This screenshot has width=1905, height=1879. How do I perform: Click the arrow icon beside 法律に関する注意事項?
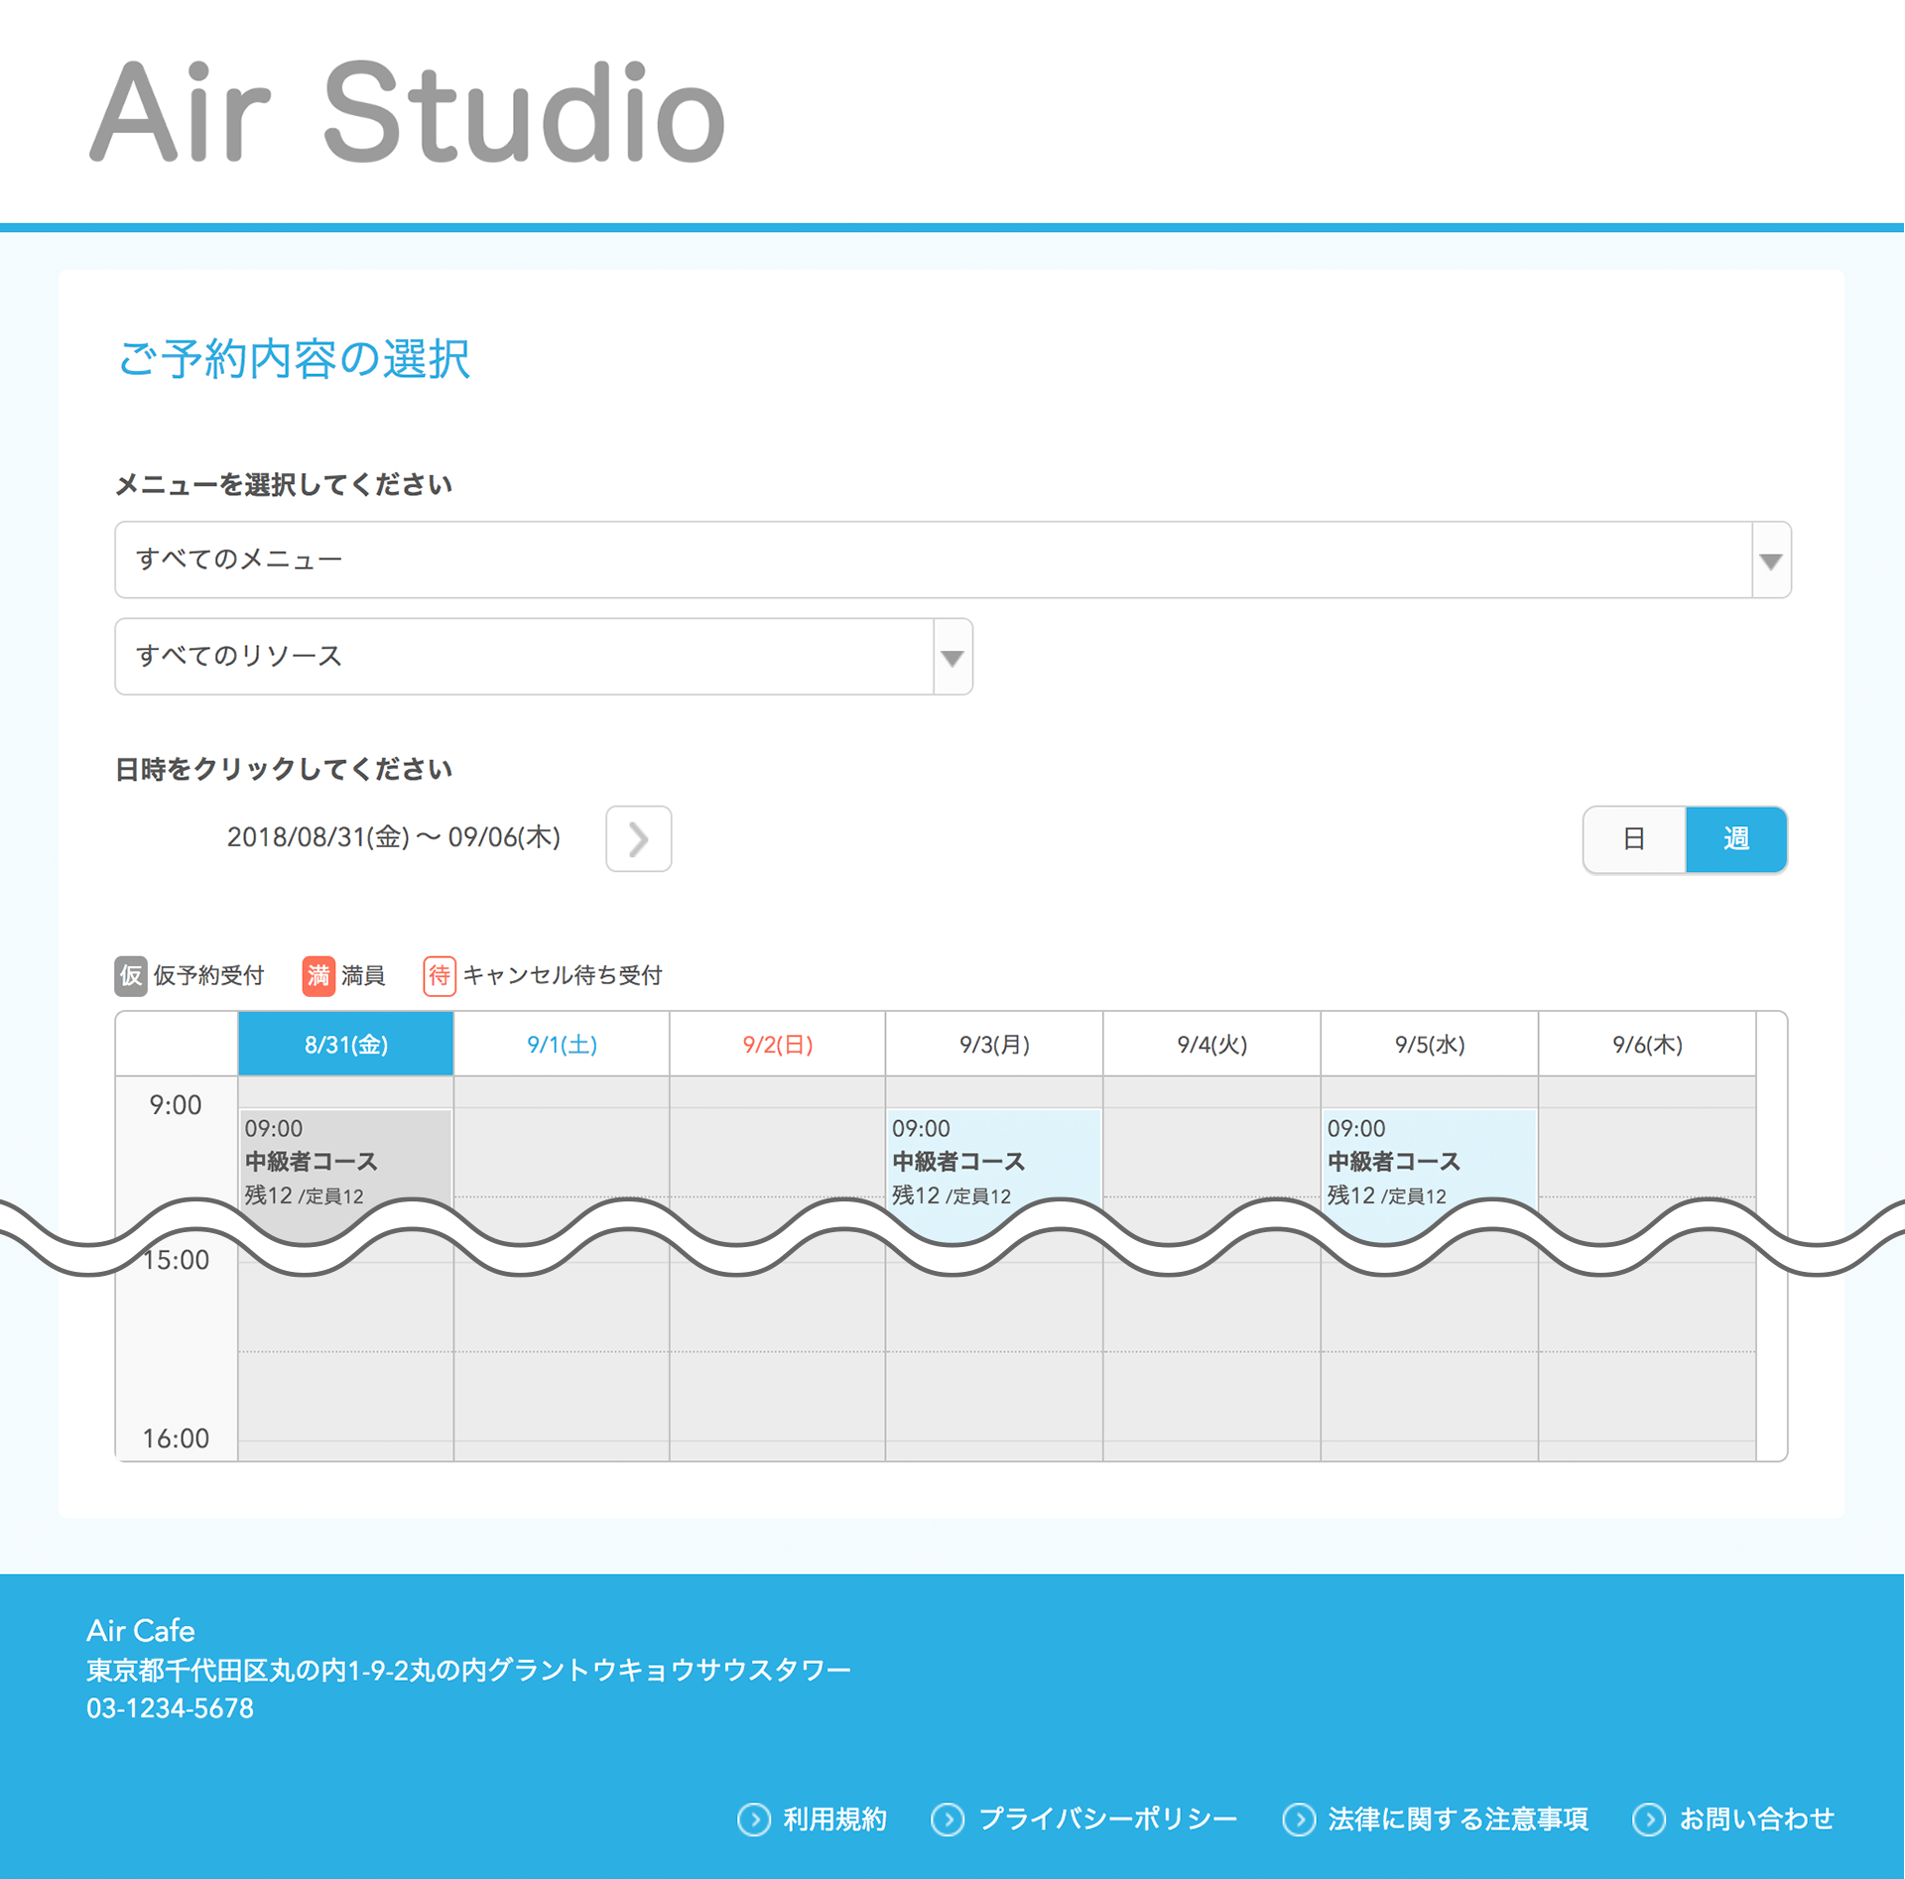(x=1299, y=1819)
